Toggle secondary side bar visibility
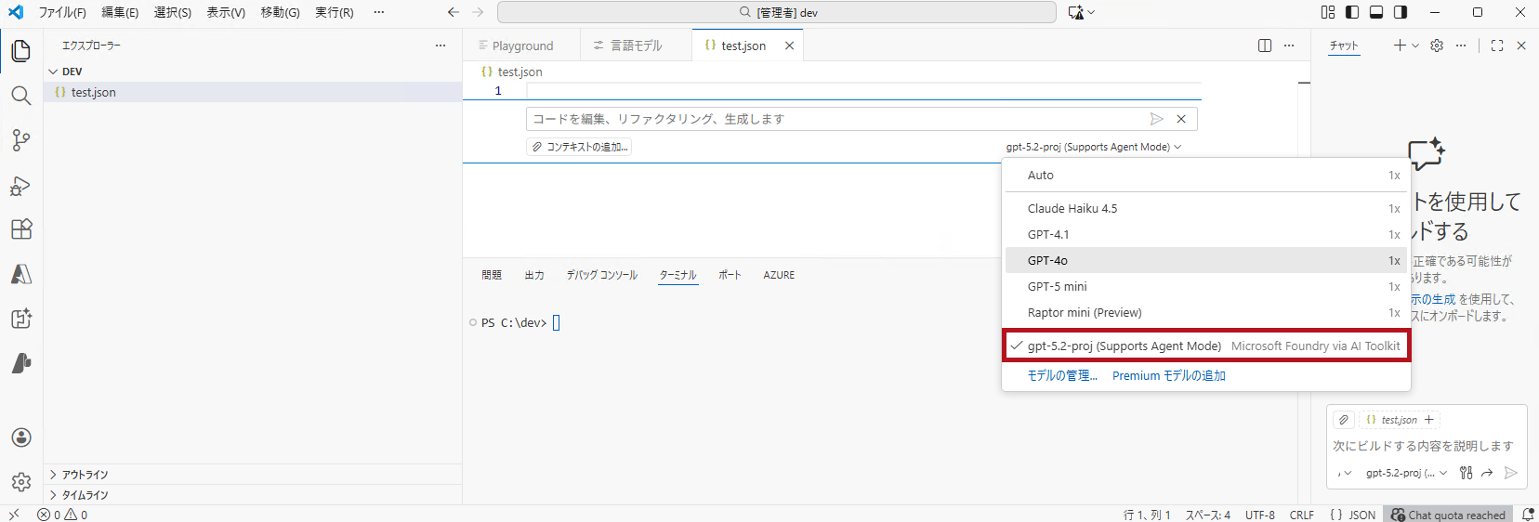The width and height of the screenshot is (1539, 522). tap(1401, 12)
